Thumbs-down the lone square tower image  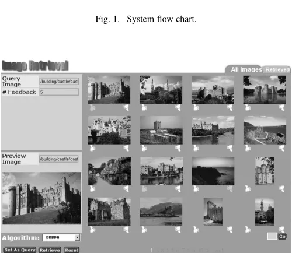(x=178, y=148)
